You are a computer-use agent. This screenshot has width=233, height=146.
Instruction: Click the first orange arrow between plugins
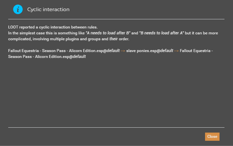pos(123,51)
